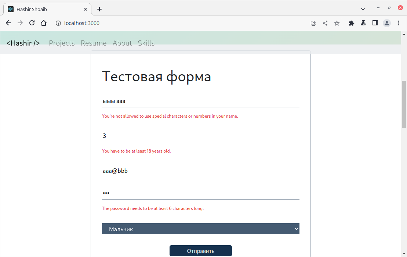Image resolution: width=407 pixels, height=257 pixels.
Task: Open the profile avatar menu
Action: coord(387,23)
